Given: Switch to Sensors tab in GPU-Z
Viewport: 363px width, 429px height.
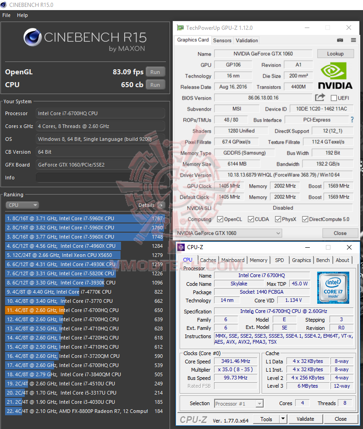Looking at the screenshot, I should coord(222,40).
